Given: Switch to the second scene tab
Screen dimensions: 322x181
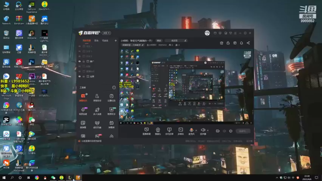Looking at the screenshot, I should tap(96, 41).
